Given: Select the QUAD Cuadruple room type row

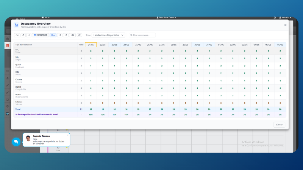Looking at the screenshot, I should [x=150, y=66].
